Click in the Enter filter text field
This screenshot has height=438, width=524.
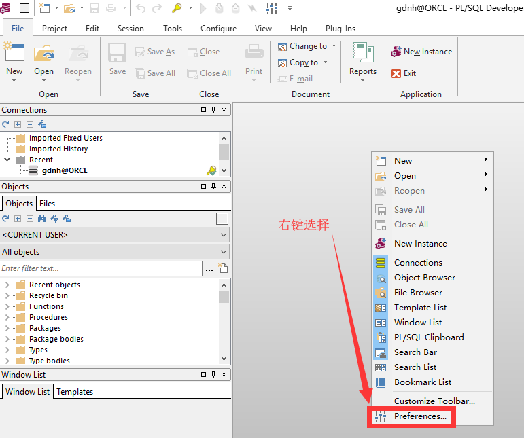point(101,268)
